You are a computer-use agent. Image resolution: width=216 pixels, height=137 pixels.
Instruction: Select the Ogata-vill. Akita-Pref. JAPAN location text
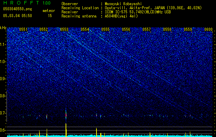click(153, 8)
